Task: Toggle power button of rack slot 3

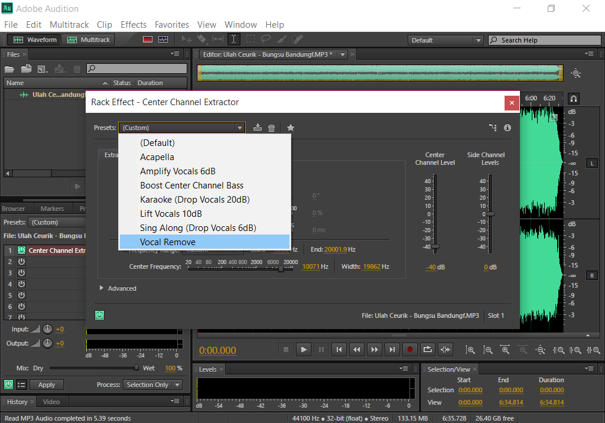Action: (22, 273)
